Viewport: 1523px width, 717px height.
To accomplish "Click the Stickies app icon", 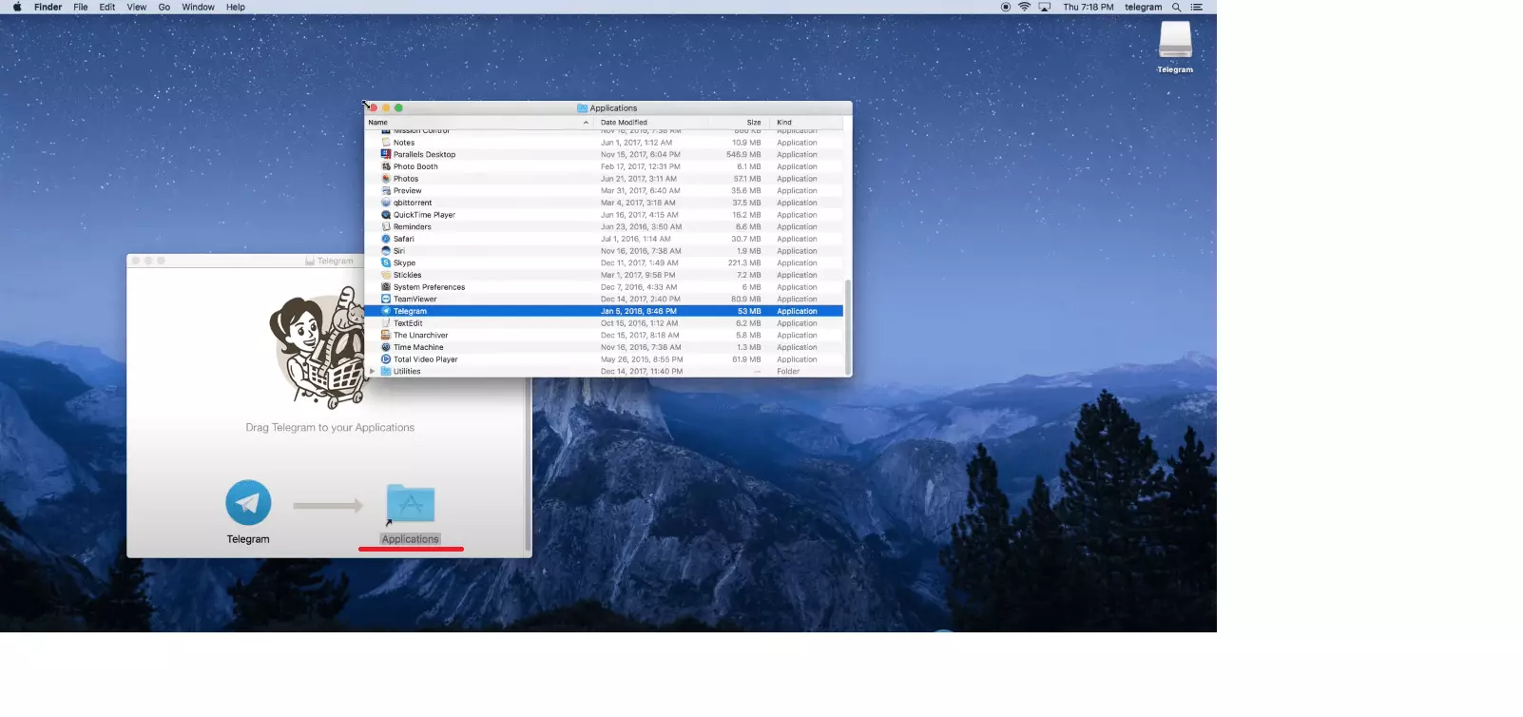I will [x=386, y=275].
